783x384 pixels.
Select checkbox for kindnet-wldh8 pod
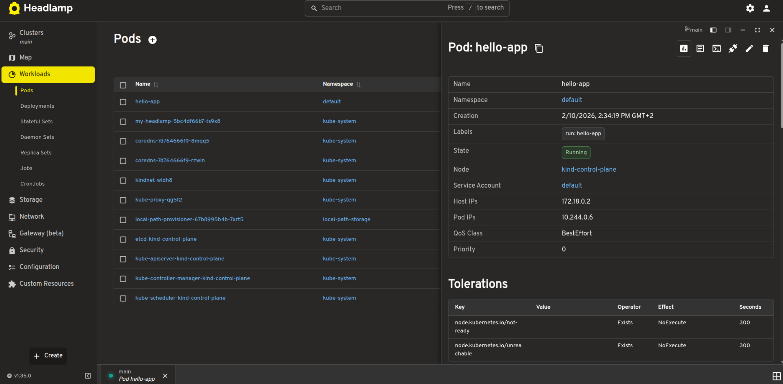point(123,180)
